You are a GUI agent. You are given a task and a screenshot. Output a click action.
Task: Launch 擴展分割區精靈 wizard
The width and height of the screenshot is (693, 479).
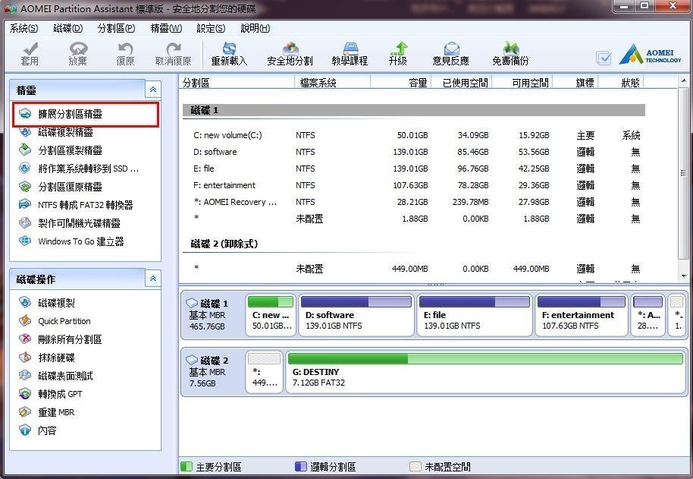pos(86,114)
